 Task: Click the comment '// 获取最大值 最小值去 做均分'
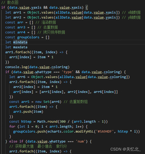tap(38, 146)
